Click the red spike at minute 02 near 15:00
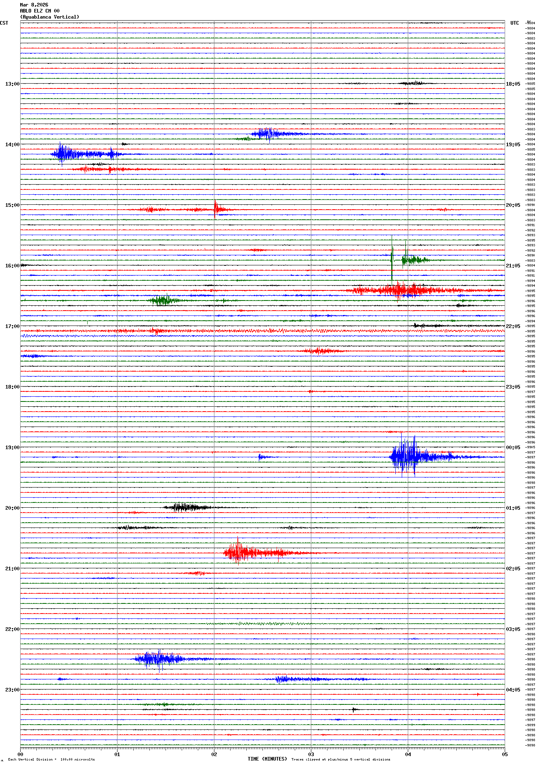Screen dimensions: 537x765 [x=215, y=209]
